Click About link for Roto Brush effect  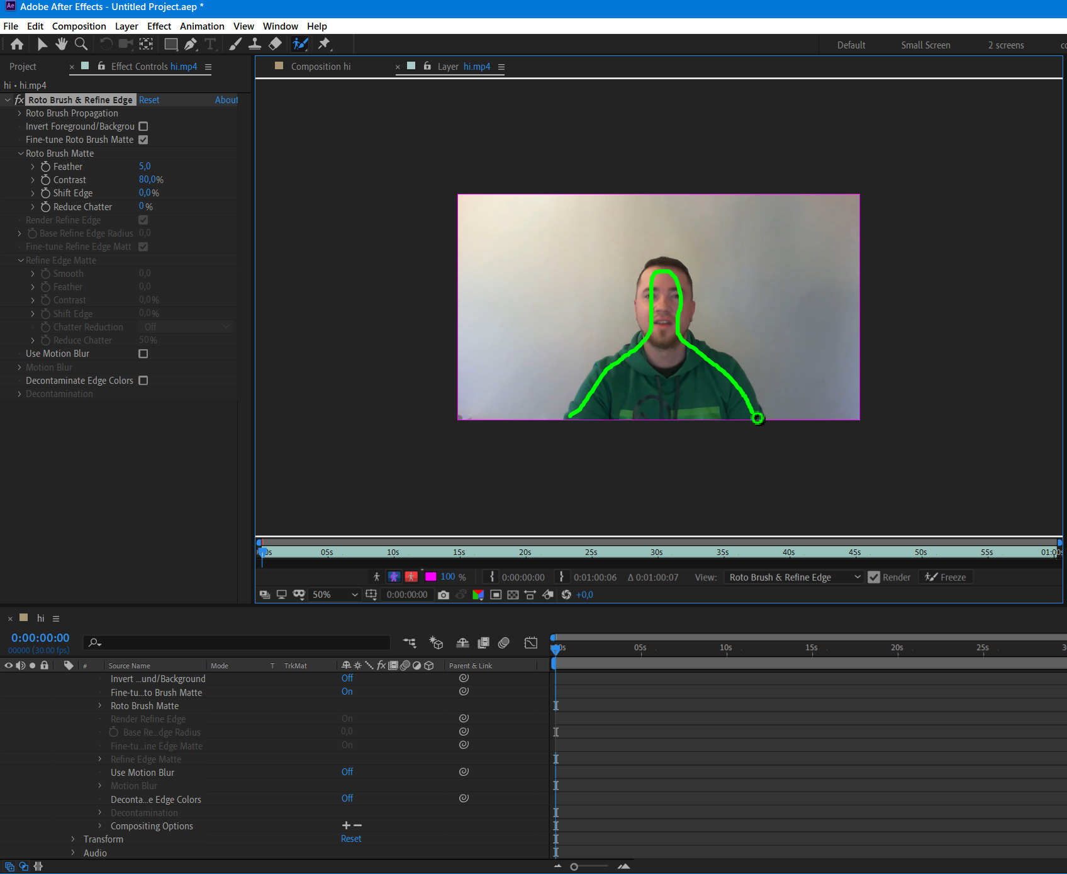(x=226, y=100)
